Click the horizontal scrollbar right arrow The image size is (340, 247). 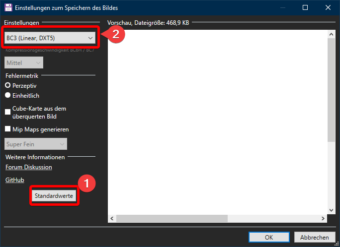coord(323,218)
